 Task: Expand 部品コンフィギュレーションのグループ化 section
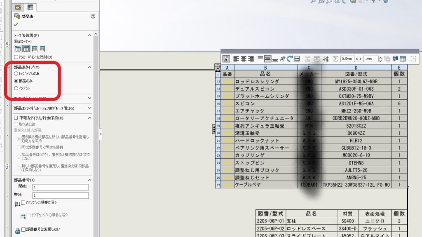coord(90,108)
